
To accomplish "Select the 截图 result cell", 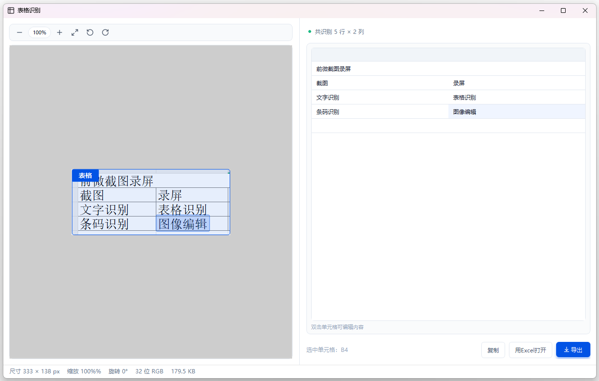I will tap(380, 83).
